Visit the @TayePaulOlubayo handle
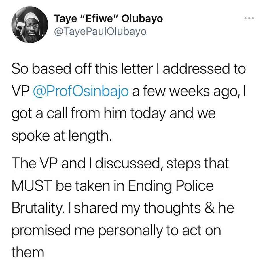The height and width of the screenshot is (267, 267). pos(100,31)
